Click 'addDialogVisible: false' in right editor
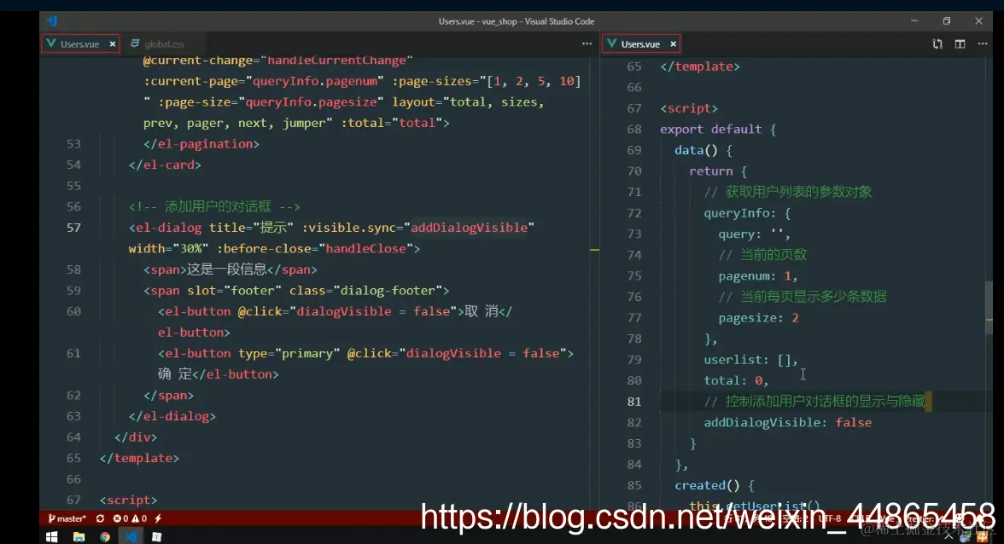This screenshot has width=1004, height=544. [x=787, y=423]
